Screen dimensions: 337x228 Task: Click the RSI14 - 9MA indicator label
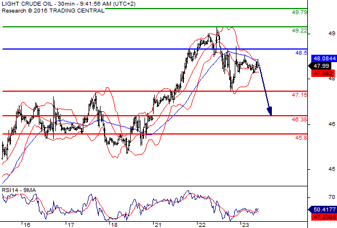pyautogui.click(x=19, y=190)
